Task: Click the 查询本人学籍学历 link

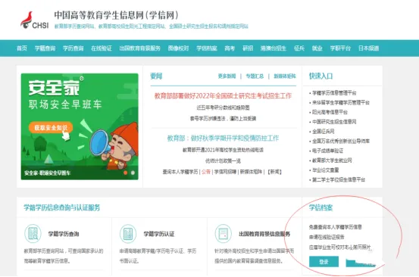Action: coord(180,172)
